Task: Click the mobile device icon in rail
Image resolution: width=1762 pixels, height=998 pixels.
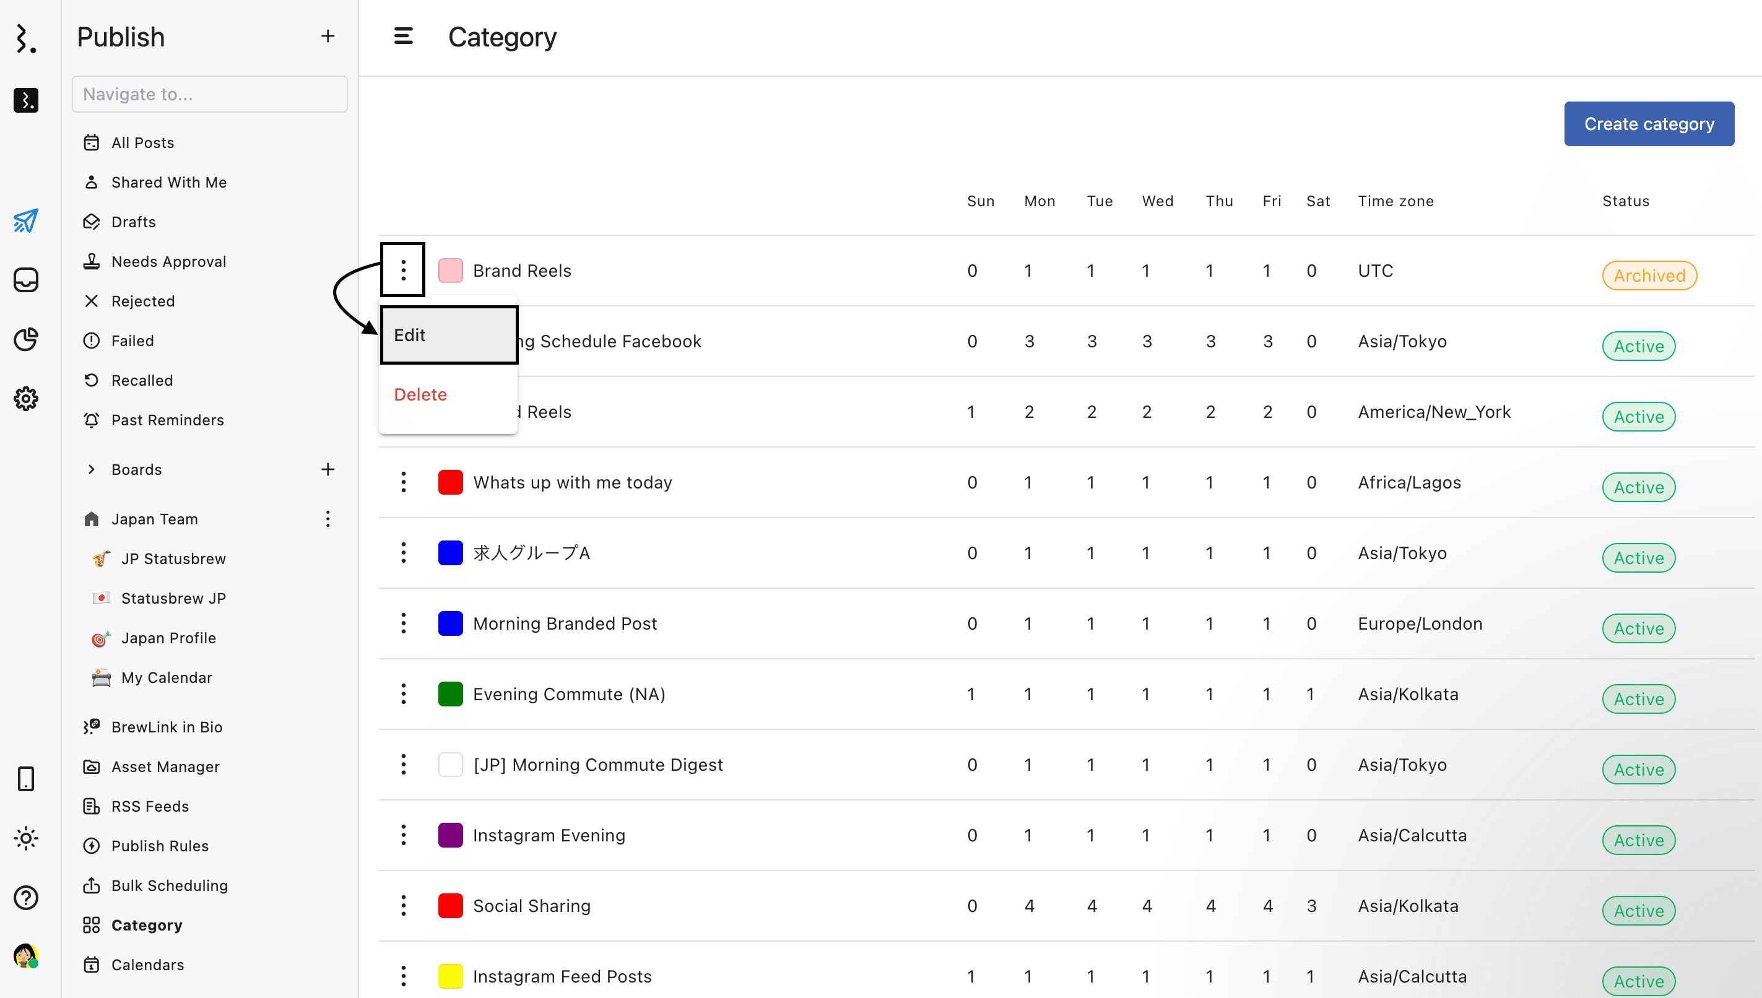Action: click(x=25, y=779)
